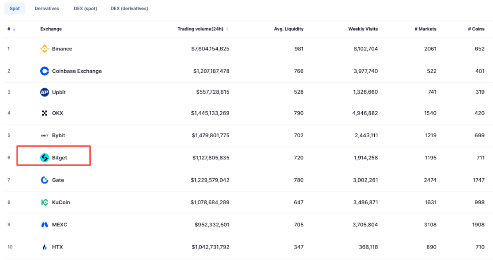
Task: Open the Binance exchange link
Action: (x=62, y=49)
